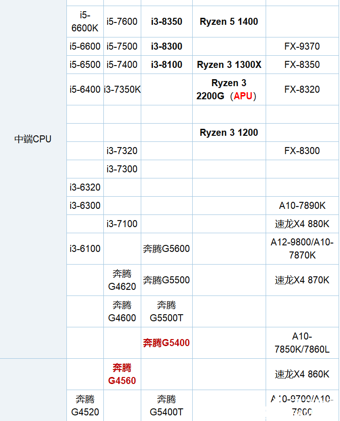Click the 奔腾G5500 cell
The height and width of the screenshot is (421, 340).
166,280
